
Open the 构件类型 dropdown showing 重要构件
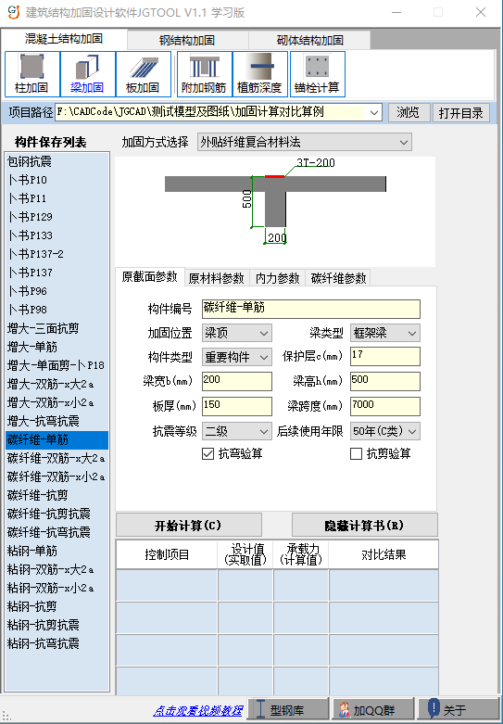click(237, 357)
